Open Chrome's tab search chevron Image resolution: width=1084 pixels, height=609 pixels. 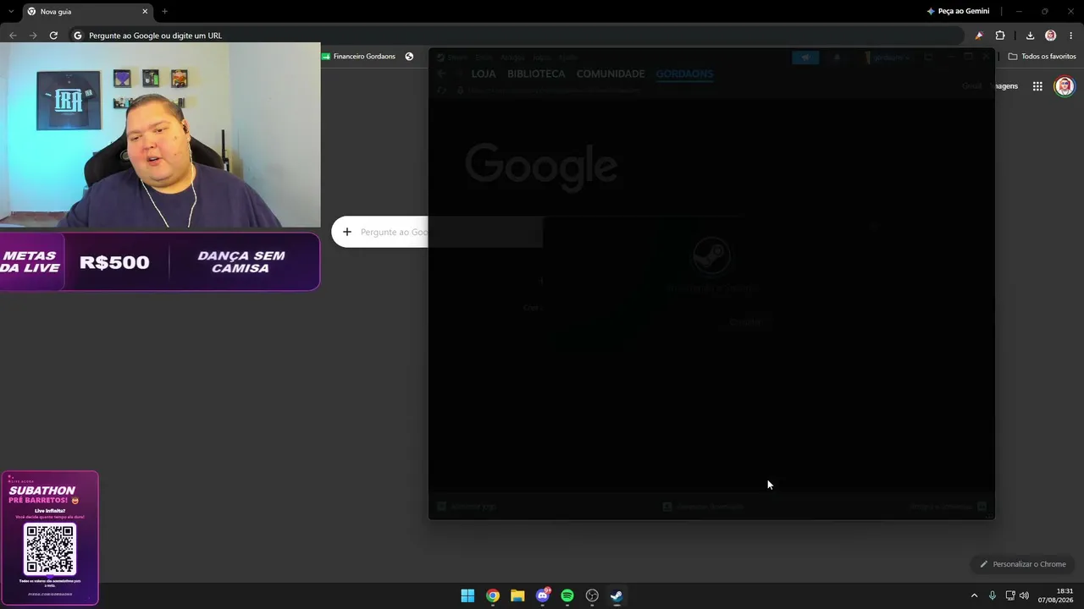10,11
